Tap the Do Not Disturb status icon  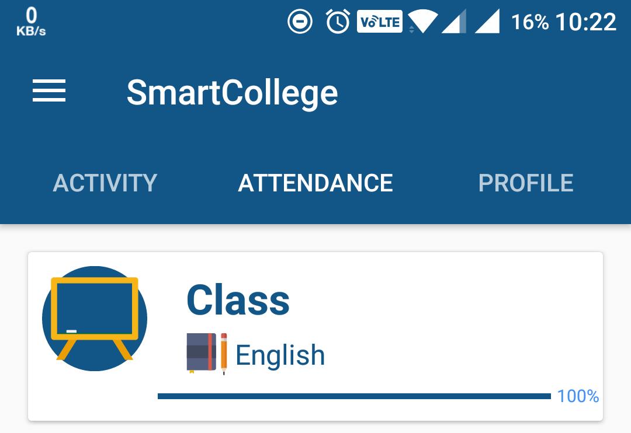point(300,22)
